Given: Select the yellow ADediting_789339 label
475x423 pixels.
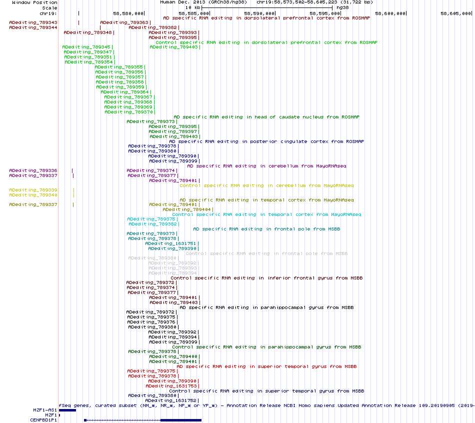Looking at the screenshot, I should 33,190.
